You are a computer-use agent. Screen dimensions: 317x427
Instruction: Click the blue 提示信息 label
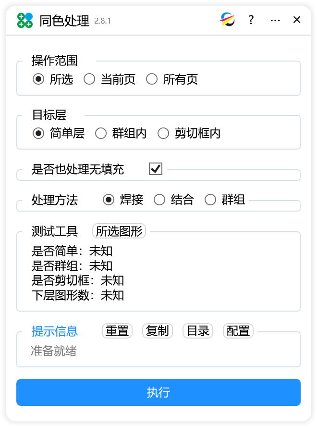click(55, 331)
